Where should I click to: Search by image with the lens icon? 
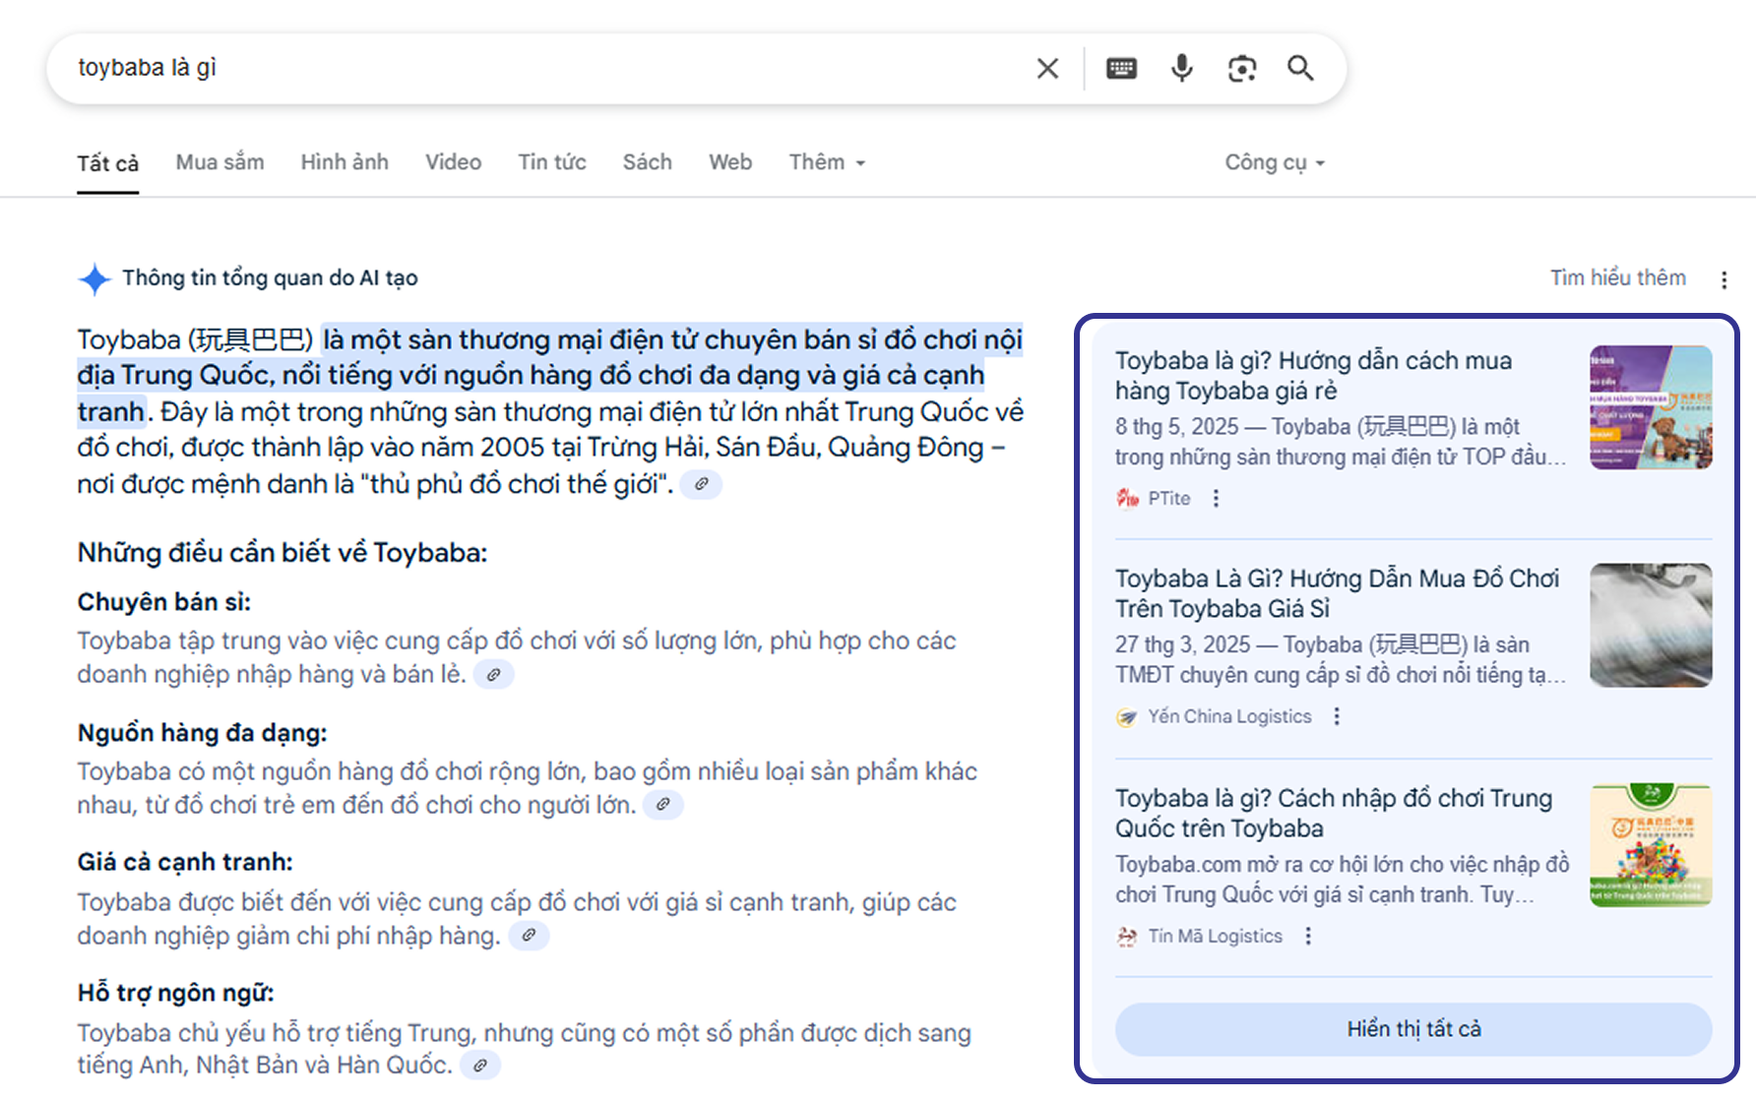pyautogui.click(x=1242, y=68)
